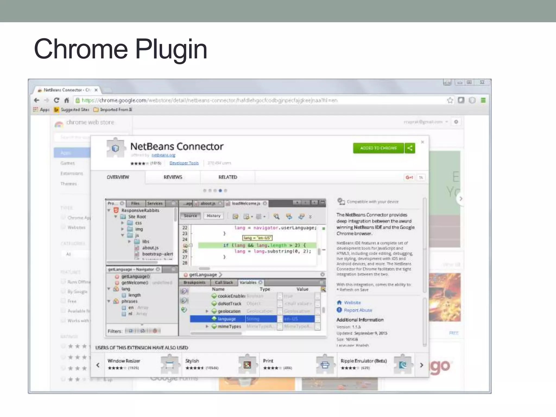Open the Ripple Emulator (Beta) card
This screenshot has width=556, height=417.
(x=376, y=365)
